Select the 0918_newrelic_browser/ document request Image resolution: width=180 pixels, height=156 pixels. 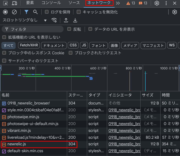[90, 103]
